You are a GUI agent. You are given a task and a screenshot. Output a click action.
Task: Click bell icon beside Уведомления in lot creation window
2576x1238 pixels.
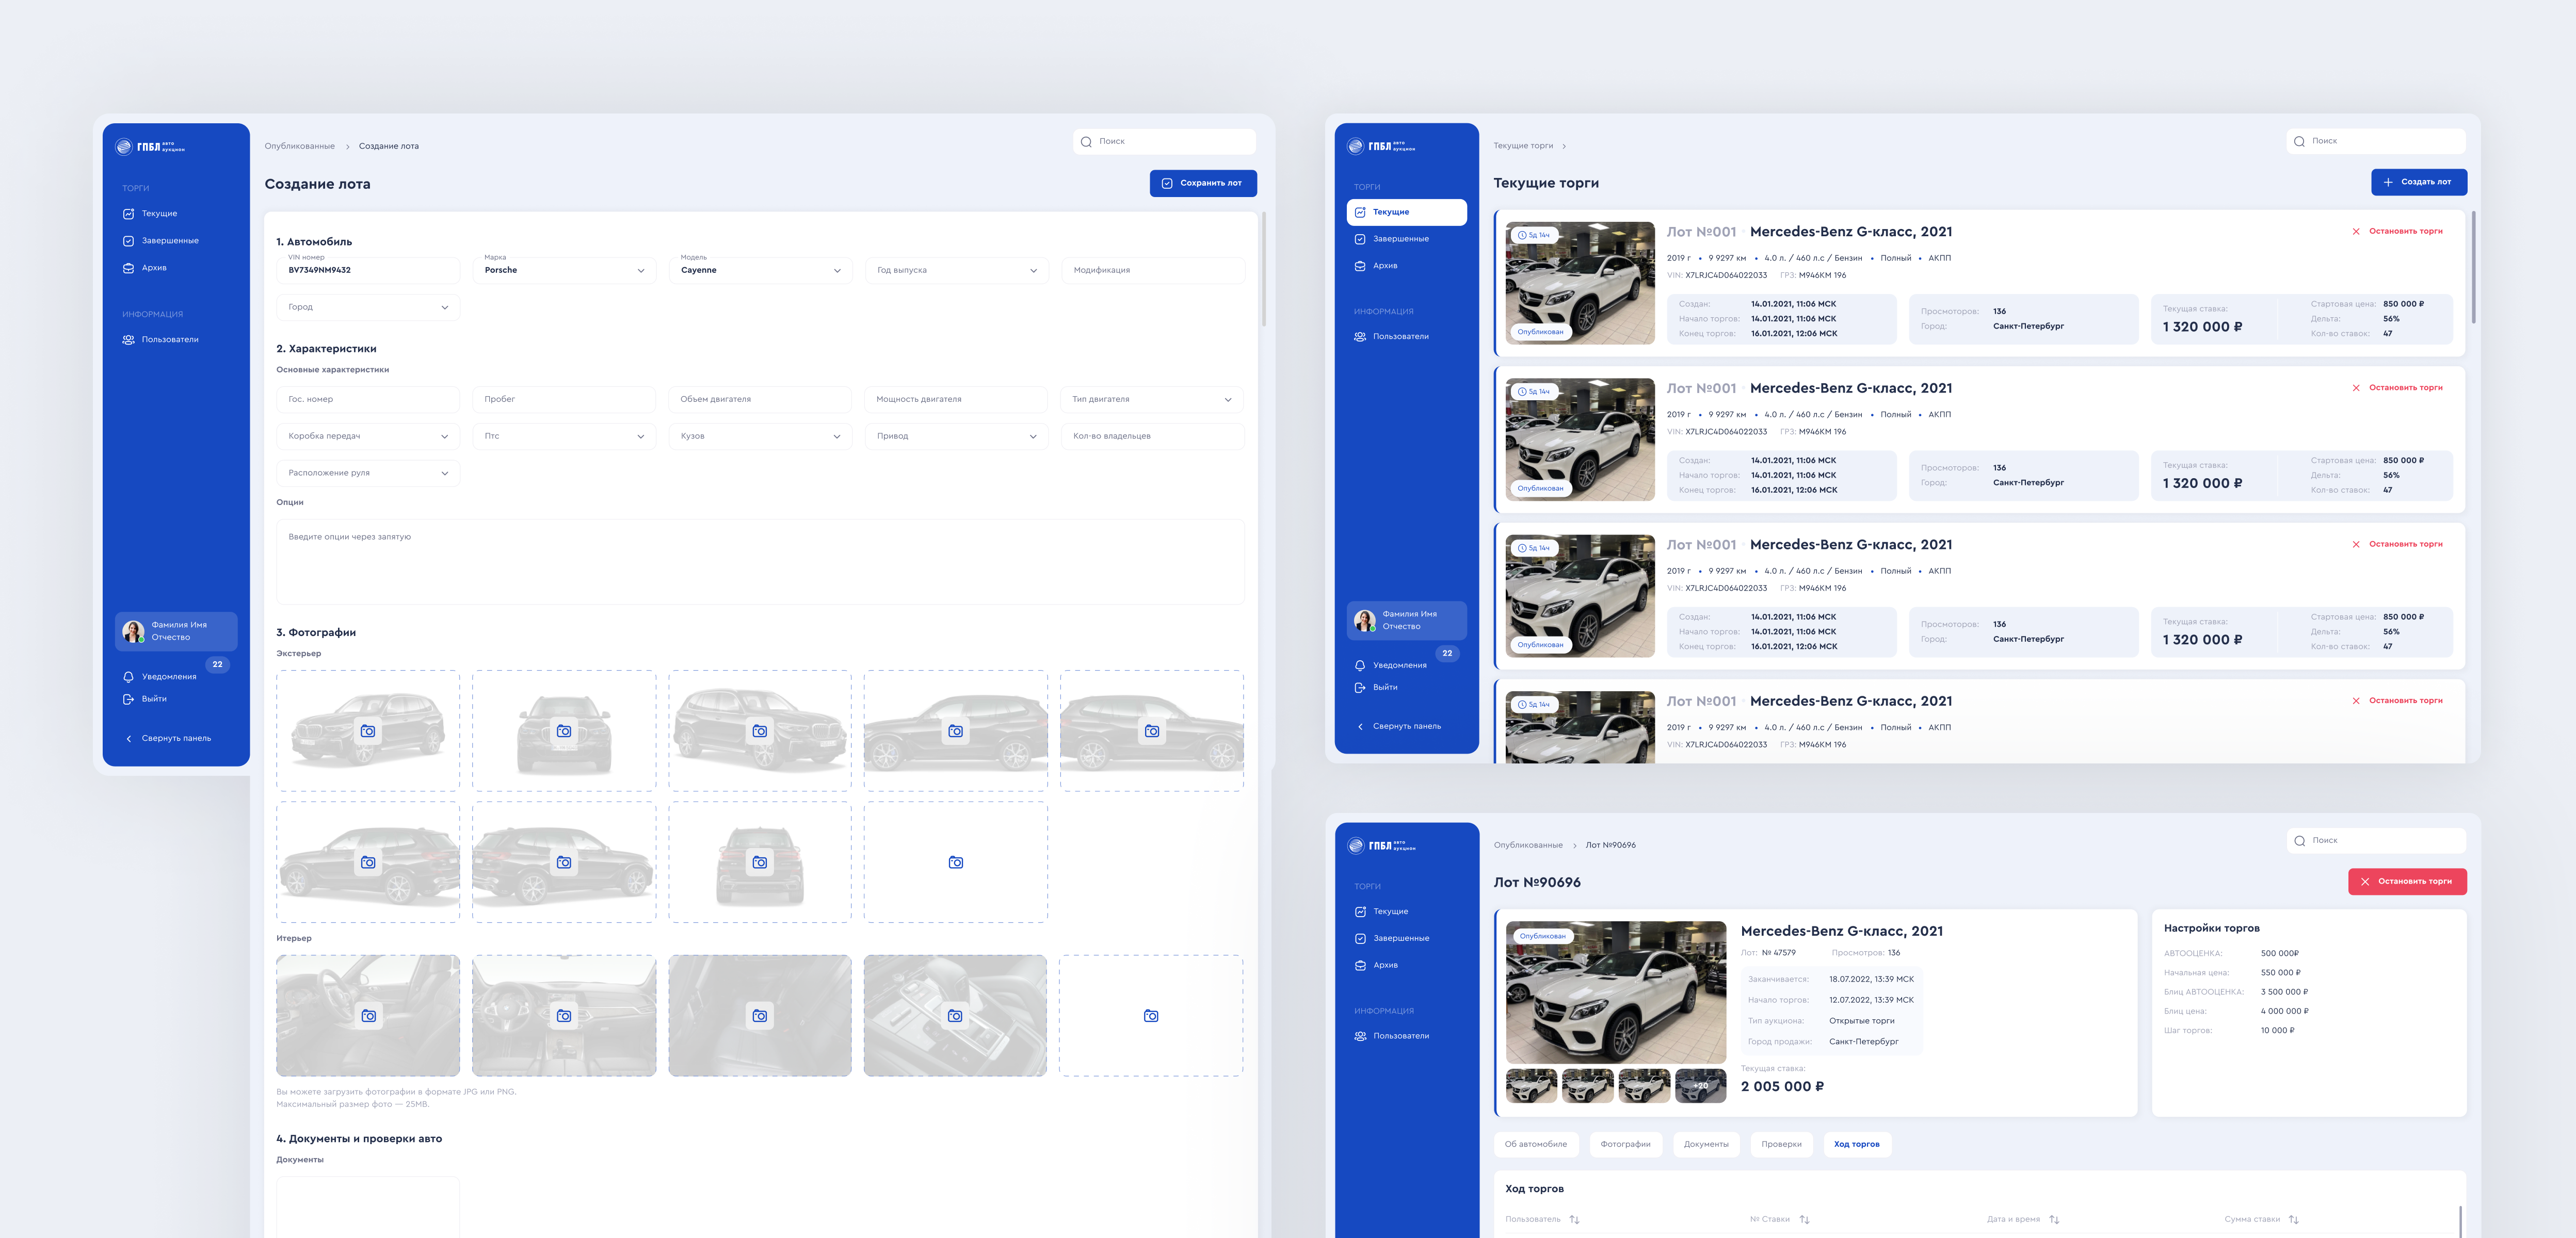(128, 677)
